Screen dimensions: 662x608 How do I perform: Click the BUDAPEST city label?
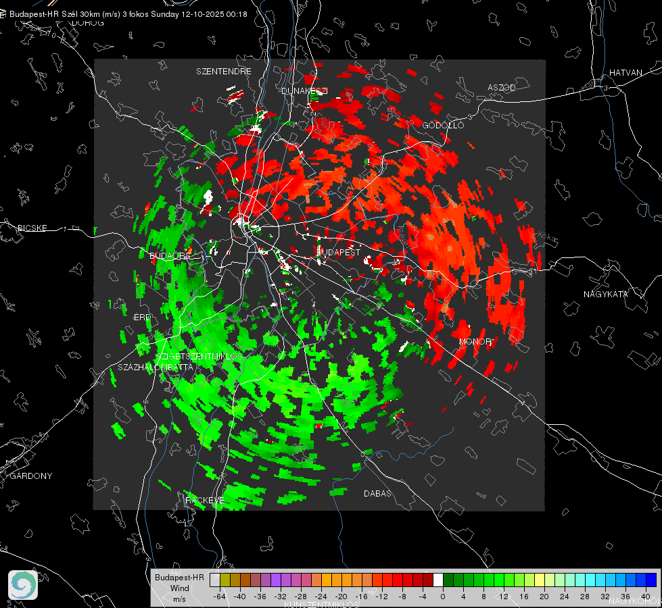339,252
